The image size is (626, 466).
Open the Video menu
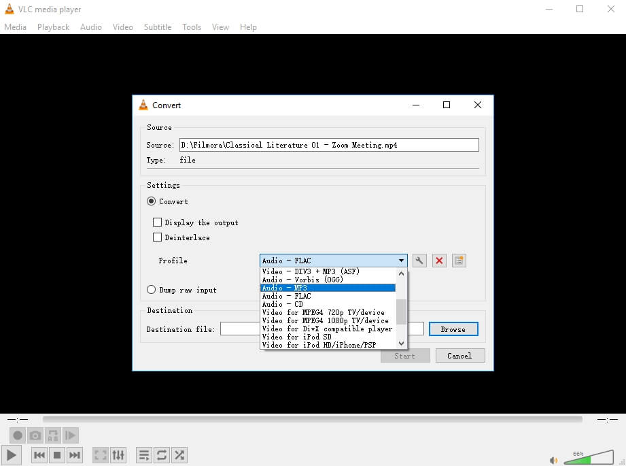coord(122,27)
